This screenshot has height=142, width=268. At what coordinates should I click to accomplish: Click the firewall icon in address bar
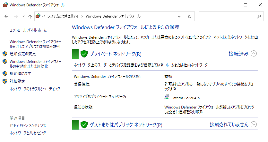38,16
